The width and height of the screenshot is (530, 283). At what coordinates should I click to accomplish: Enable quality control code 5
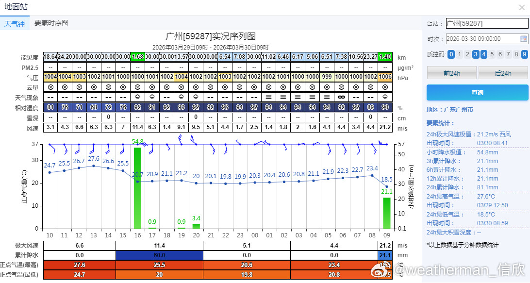pos(492,54)
